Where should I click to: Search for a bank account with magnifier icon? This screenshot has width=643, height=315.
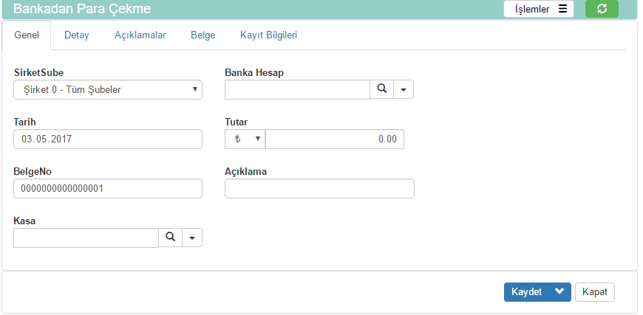coord(382,89)
